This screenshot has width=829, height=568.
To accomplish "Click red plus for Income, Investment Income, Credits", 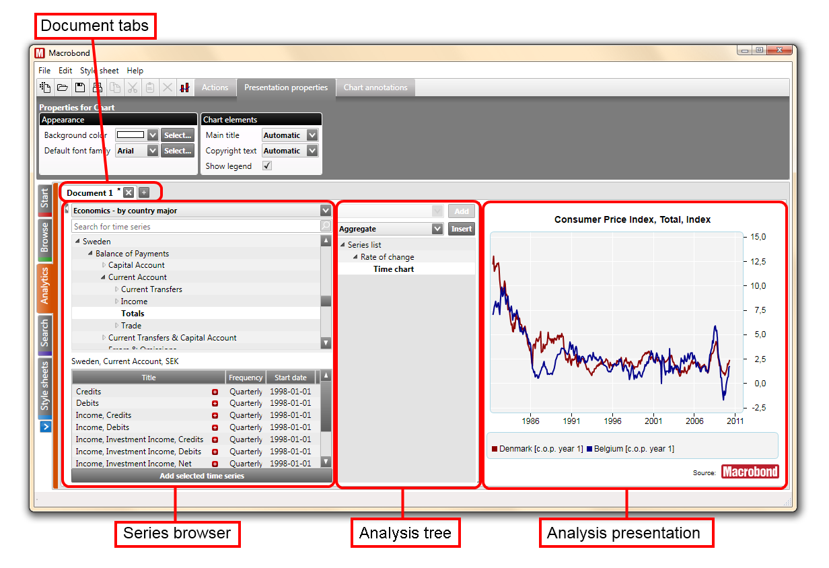I will (x=215, y=439).
